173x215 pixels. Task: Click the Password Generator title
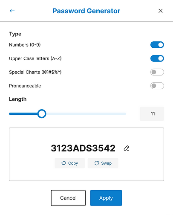point(86,11)
